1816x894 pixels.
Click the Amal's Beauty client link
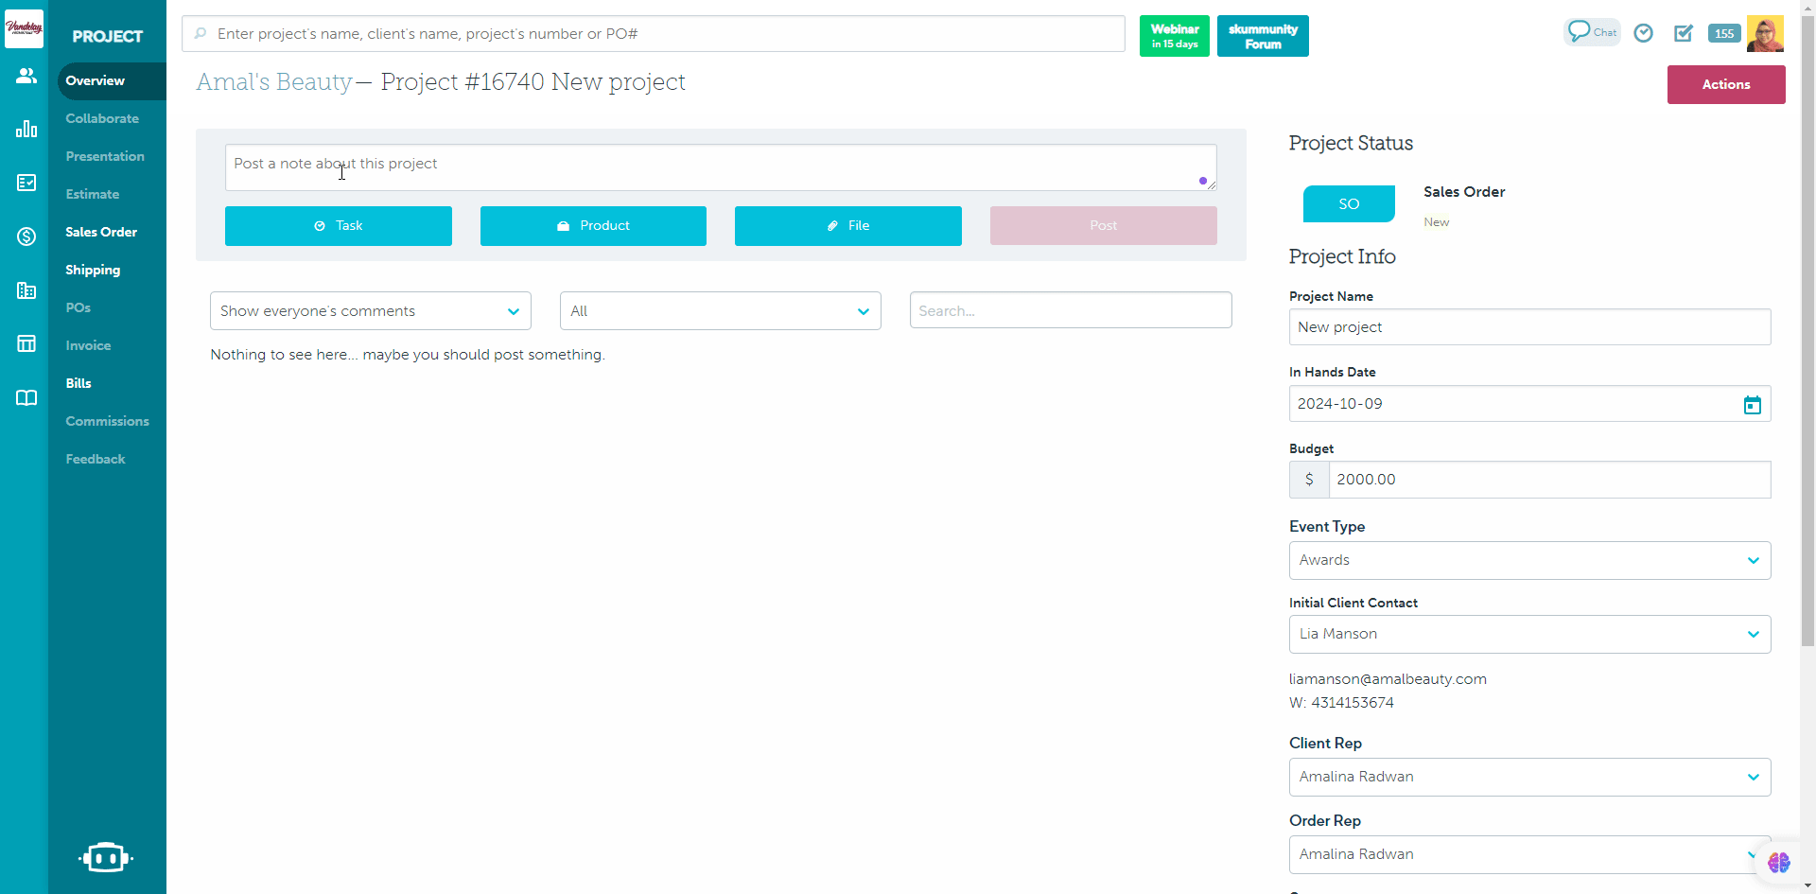[274, 82]
